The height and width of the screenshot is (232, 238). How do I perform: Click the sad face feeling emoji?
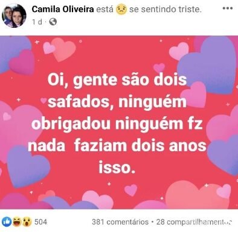coord(121,10)
